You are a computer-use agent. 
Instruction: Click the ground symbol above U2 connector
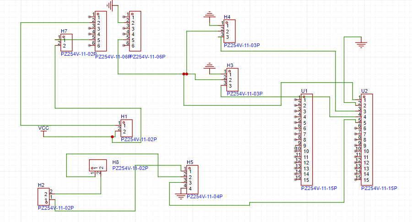click(x=361, y=45)
